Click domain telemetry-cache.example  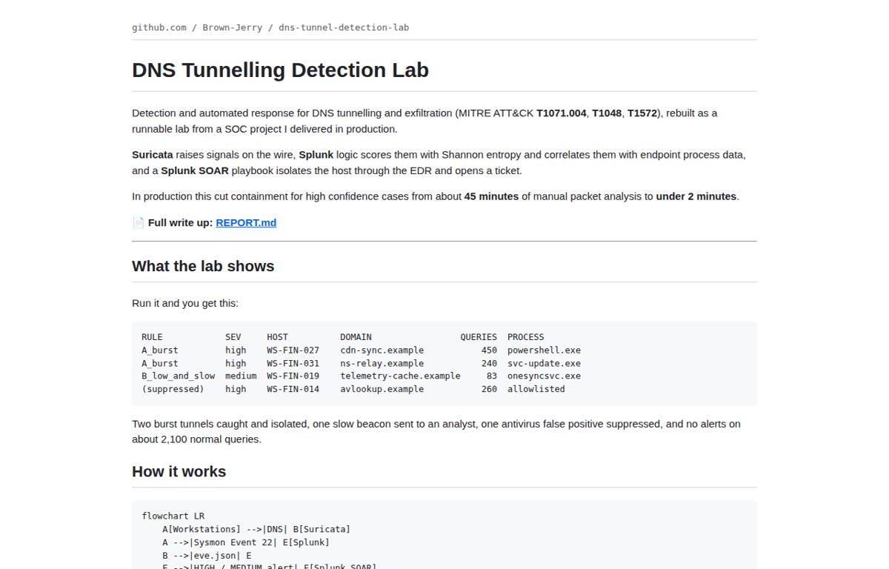click(400, 376)
